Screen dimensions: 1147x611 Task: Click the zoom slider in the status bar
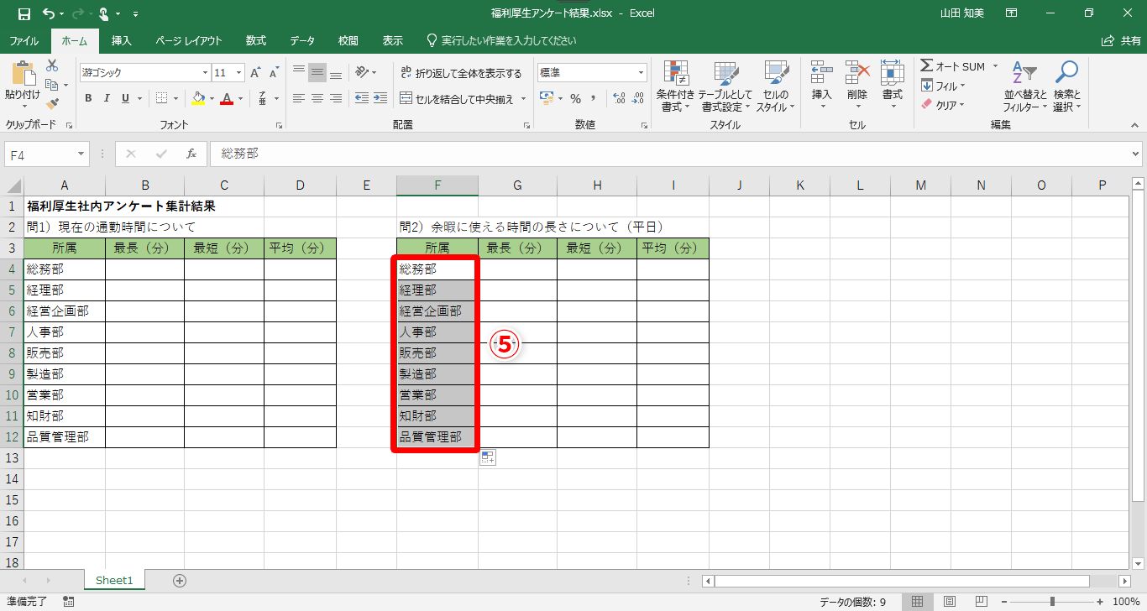point(1052,602)
